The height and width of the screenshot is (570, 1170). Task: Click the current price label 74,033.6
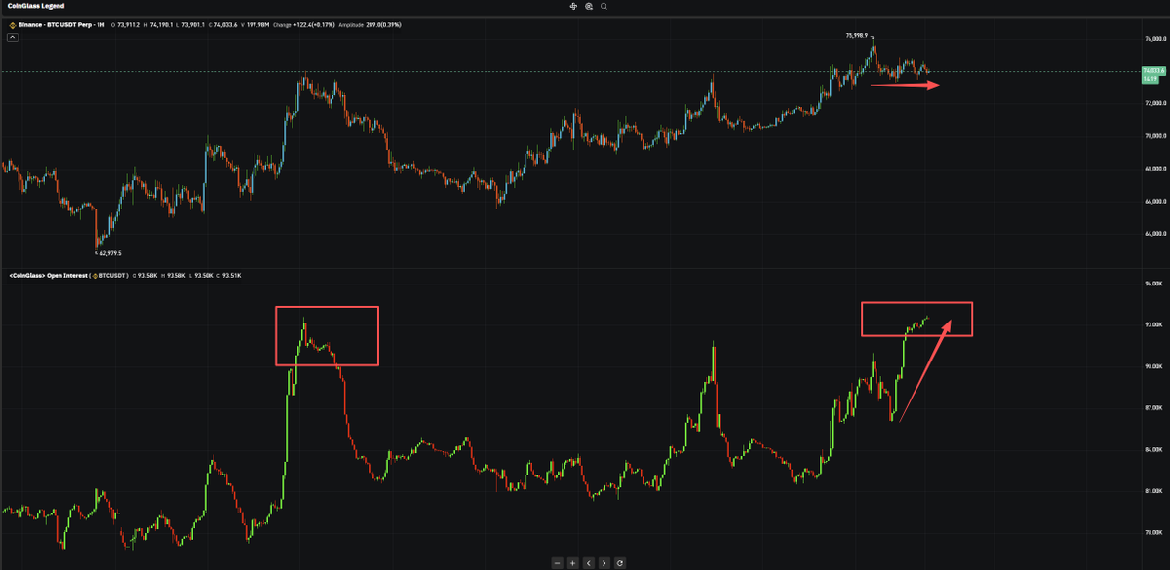(1153, 71)
